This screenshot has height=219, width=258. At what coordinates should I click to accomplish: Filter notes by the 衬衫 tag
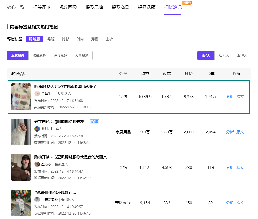[66, 39]
